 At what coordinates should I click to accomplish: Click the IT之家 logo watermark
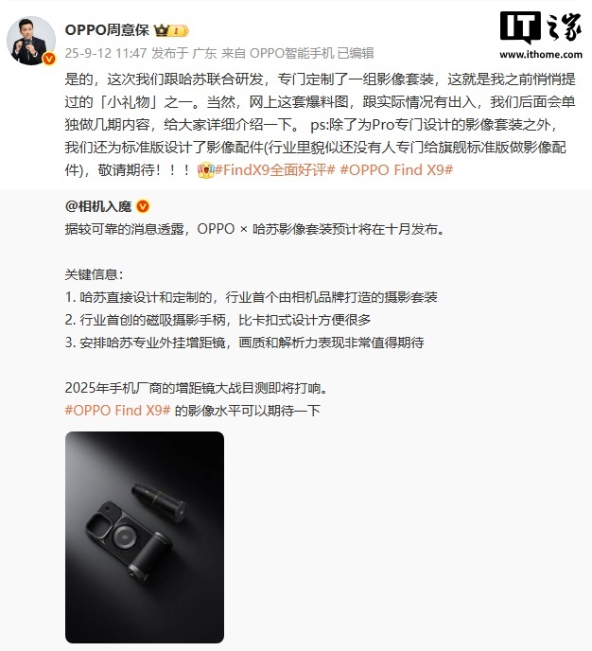(x=541, y=27)
